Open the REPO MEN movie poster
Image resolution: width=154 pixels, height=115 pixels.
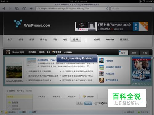tap(141, 69)
